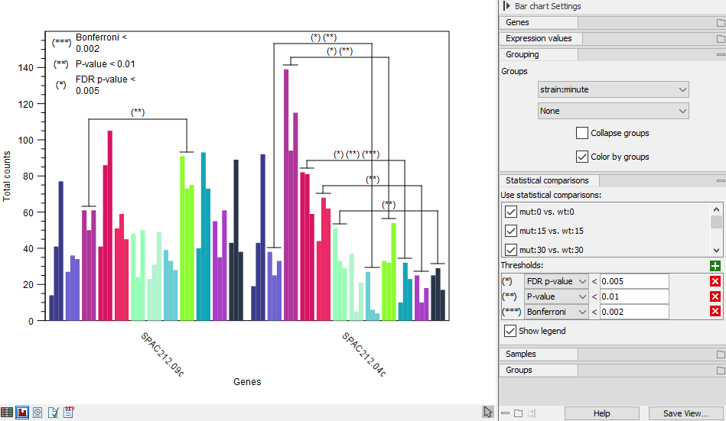Expand the Expression values section
This screenshot has width=726, height=421.
coord(539,38)
